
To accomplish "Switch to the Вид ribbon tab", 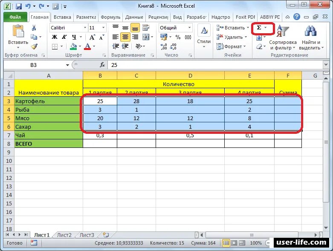I will tap(177, 17).
